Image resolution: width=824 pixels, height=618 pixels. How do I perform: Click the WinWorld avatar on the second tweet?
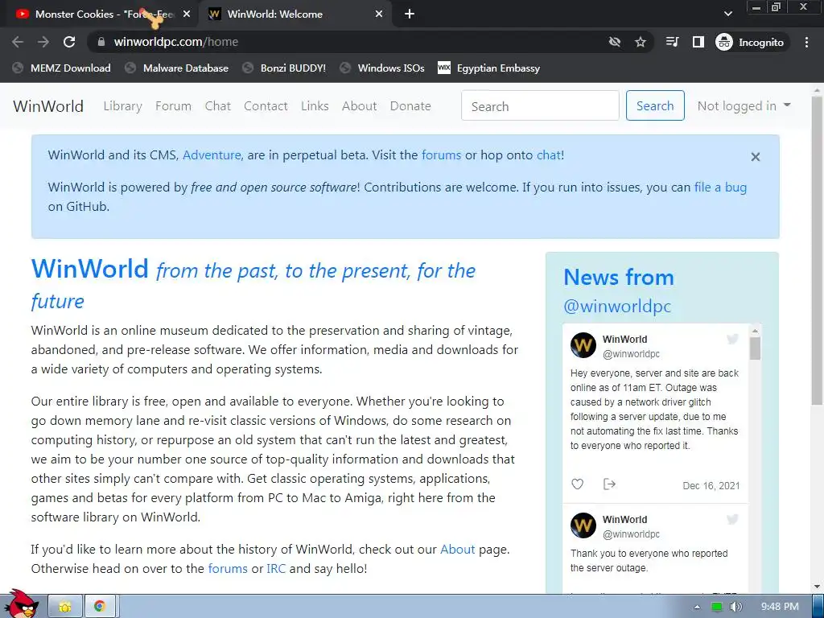point(583,525)
